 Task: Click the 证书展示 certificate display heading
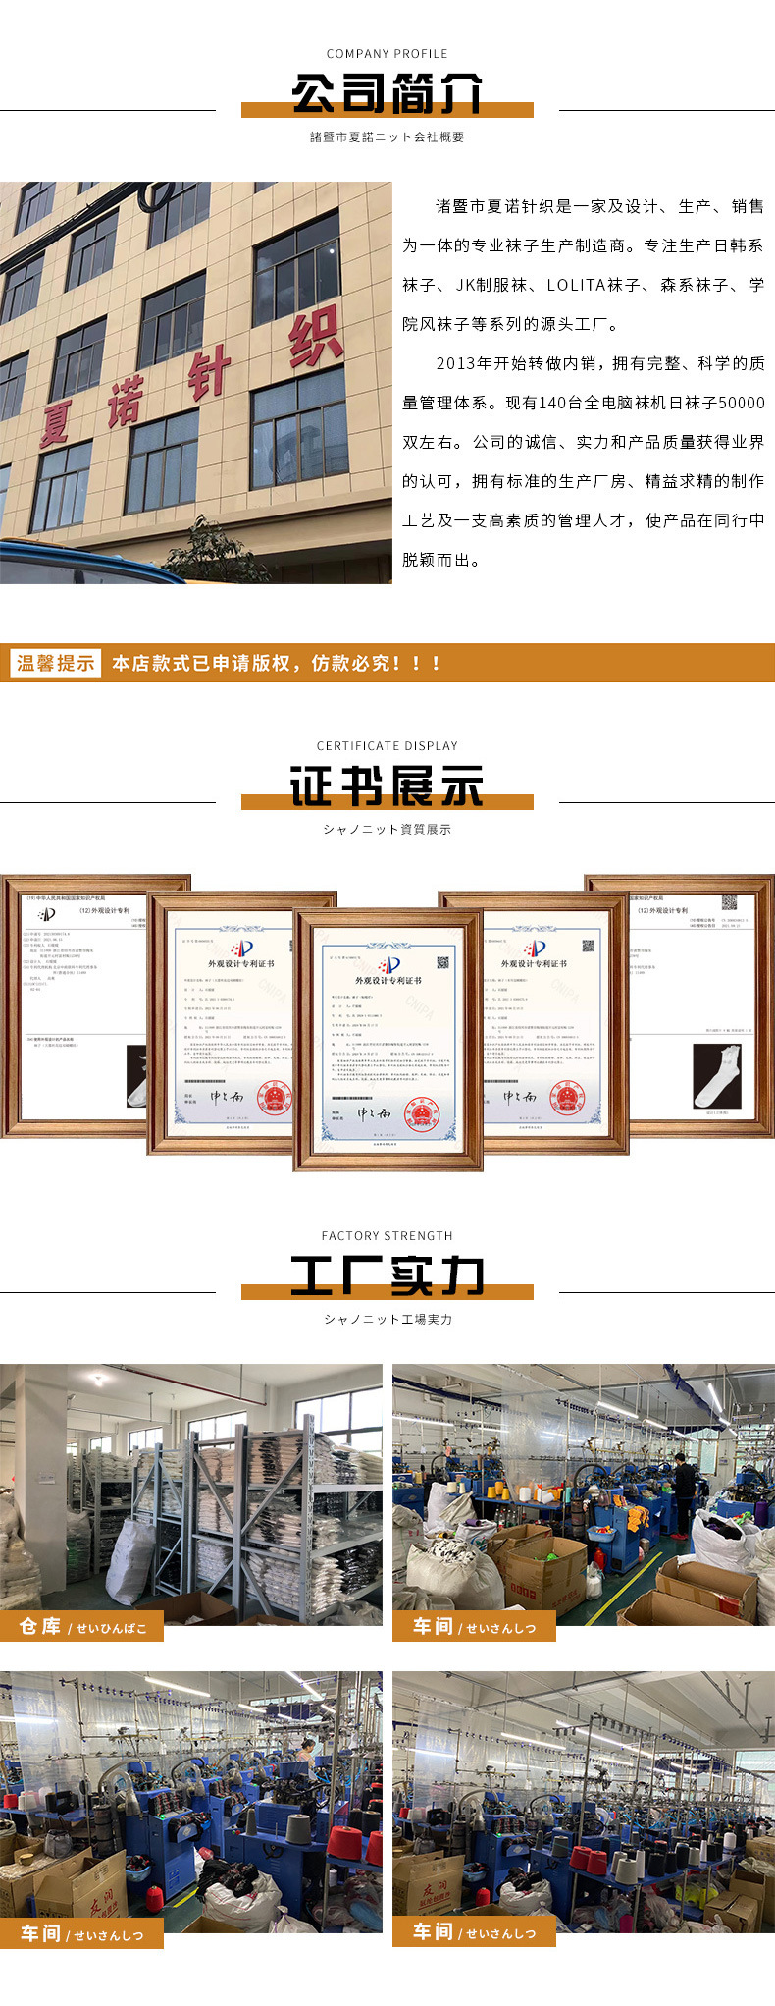[387, 786]
